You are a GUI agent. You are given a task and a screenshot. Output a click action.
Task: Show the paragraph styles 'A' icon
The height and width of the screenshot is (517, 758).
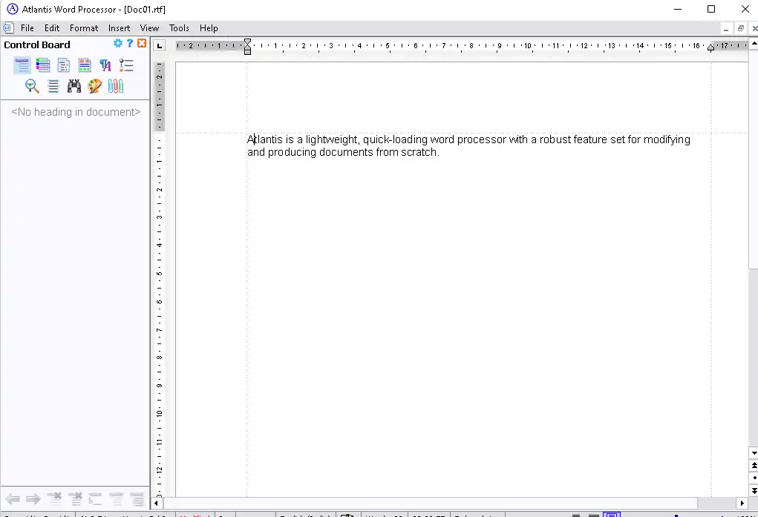point(105,65)
